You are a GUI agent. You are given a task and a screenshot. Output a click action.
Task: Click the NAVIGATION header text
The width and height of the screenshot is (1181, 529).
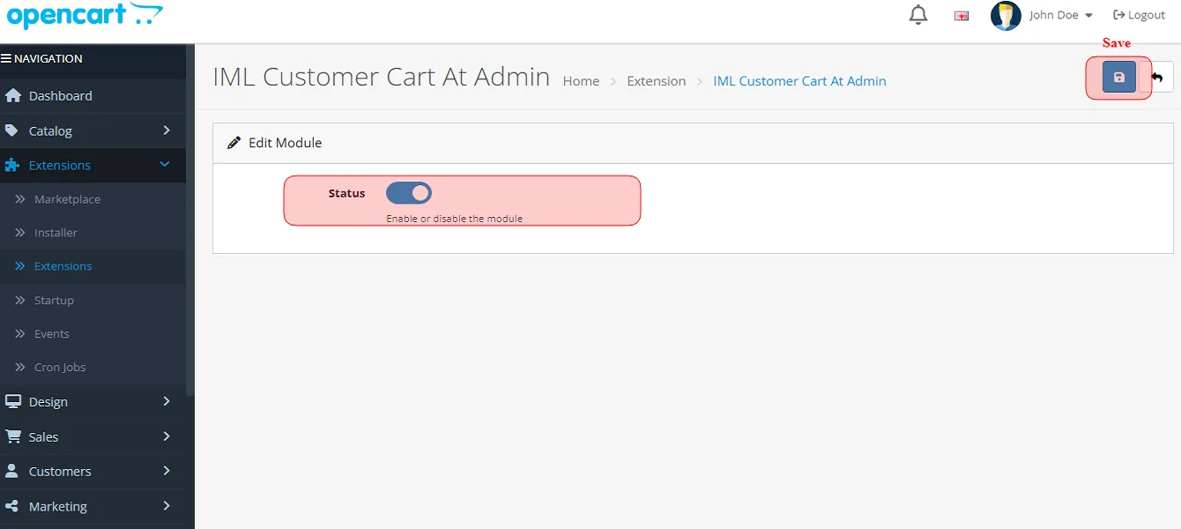click(x=48, y=59)
